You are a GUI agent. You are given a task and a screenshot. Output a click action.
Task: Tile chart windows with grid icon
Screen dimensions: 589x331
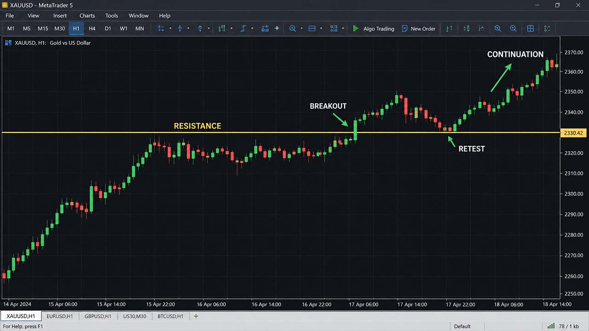pos(530,29)
